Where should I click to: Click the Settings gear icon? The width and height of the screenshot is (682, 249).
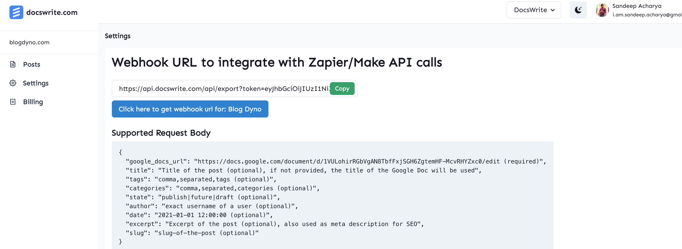pyautogui.click(x=13, y=83)
